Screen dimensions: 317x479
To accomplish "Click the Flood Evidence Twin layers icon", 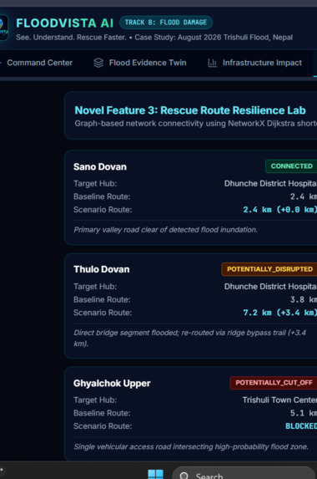I will click(x=98, y=63).
